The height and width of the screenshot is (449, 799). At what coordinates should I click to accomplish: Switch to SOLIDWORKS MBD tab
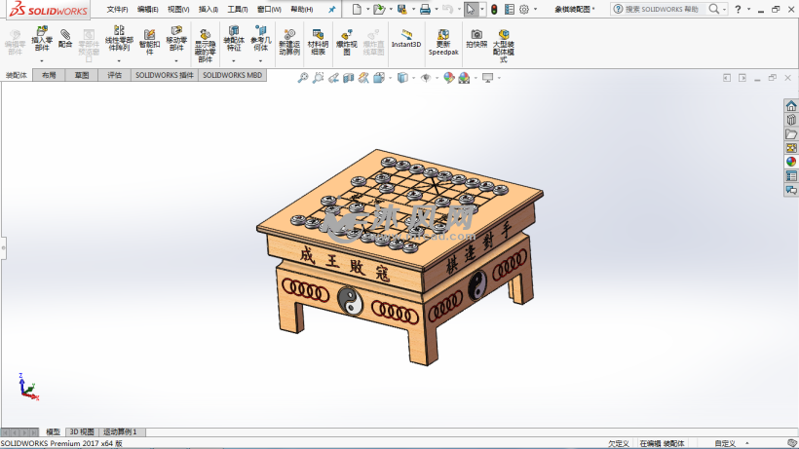pos(232,75)
